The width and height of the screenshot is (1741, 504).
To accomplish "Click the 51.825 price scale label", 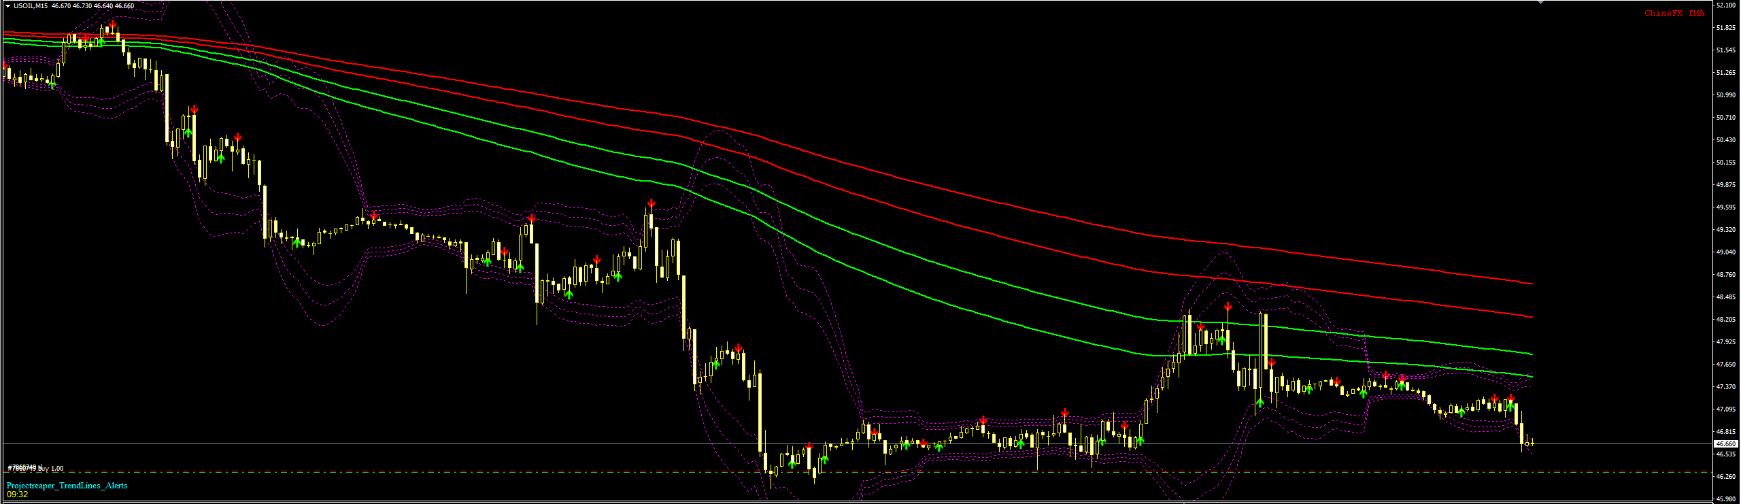I will coord(1727,28).
